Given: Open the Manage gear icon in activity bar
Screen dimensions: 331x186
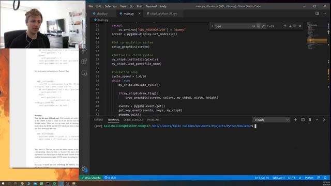Looking at the screenshot, I should tap(84, 169).
